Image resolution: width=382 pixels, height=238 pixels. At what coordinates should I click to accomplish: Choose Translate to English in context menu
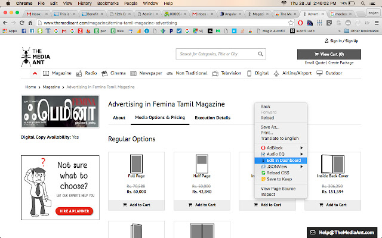coord(281,138)
